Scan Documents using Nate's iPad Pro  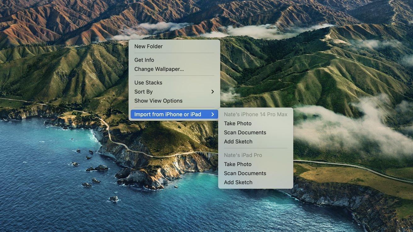tap(245, 173)
